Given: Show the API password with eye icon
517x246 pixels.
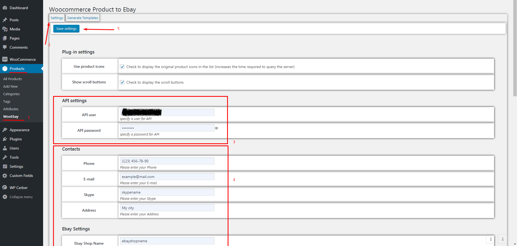Looking at the screenshot, I should tap(216, 128).
